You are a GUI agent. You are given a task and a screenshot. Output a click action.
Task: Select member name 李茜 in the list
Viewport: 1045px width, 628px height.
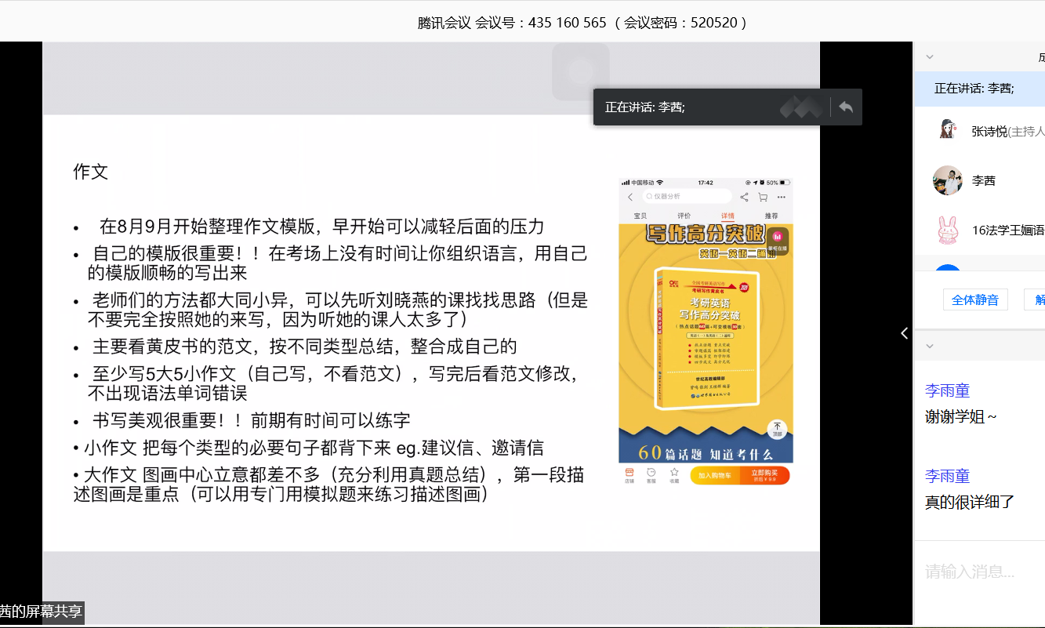pos(983,180)
